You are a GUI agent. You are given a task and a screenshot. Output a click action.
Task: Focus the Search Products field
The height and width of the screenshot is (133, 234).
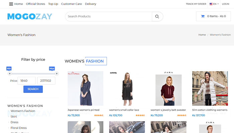click(x=109, y=17)
